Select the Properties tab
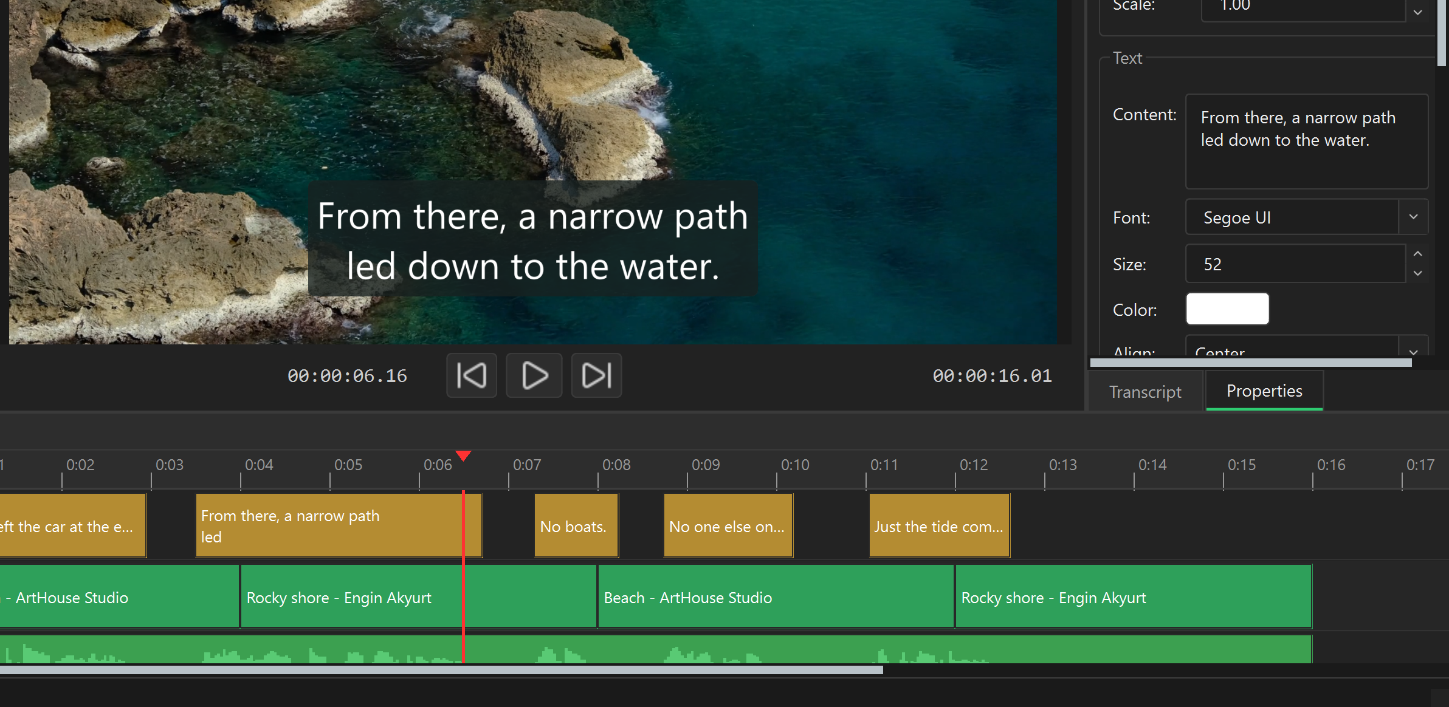 [x=1264, y=391]
